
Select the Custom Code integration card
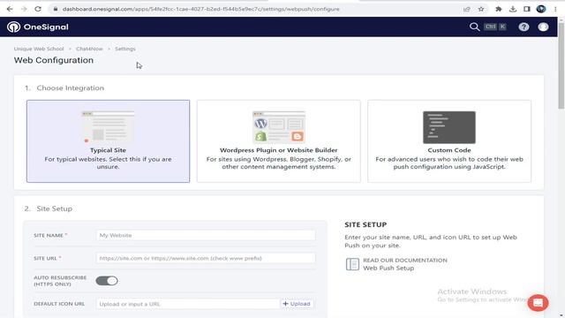tap(449, 141)
